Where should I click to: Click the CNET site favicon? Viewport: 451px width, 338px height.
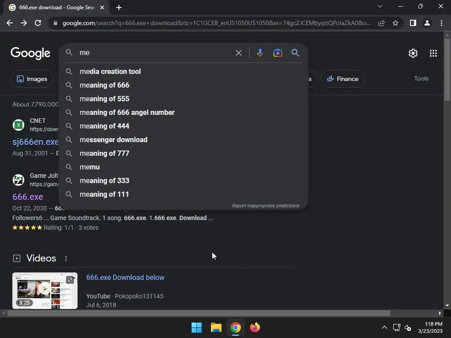point(18,125)
